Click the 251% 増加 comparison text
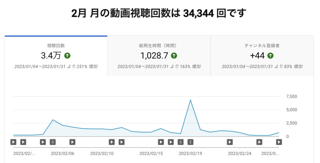 [x=87, y=66]
